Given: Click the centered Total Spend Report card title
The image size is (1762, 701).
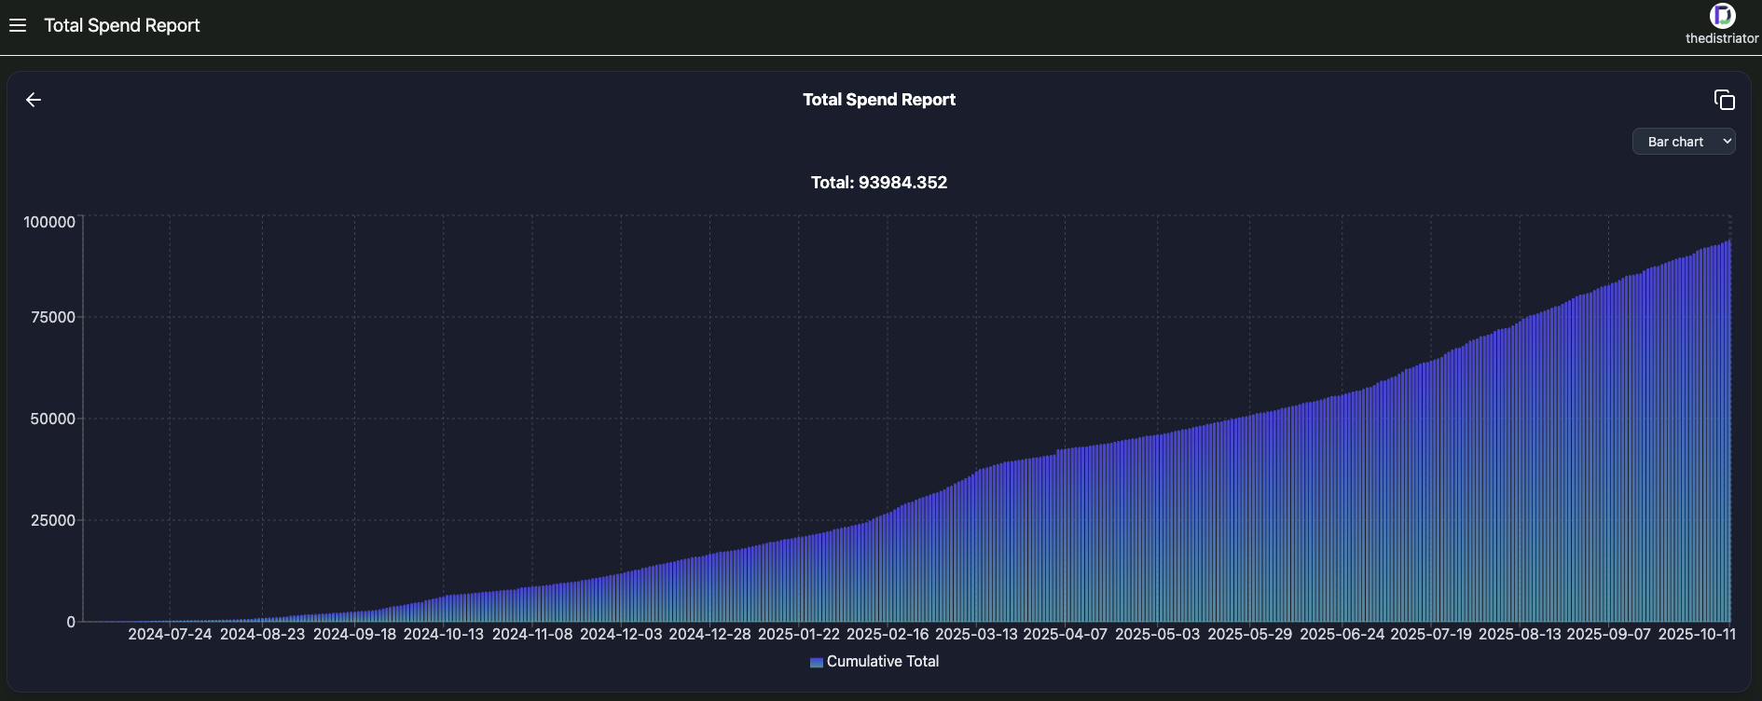Looking at the screenshot, I should point(879,100).
